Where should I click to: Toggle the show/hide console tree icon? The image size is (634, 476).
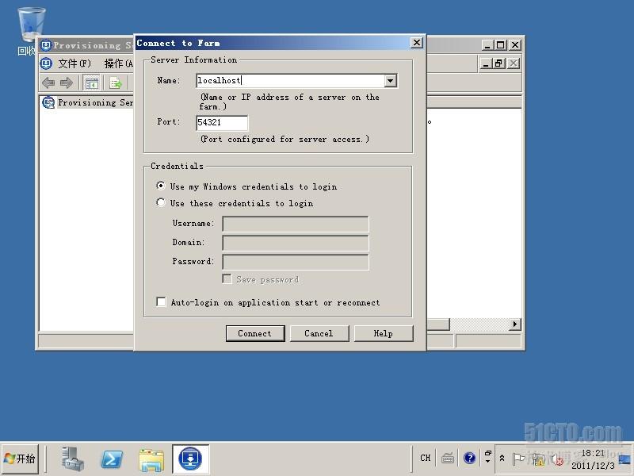tap(92, 83)
